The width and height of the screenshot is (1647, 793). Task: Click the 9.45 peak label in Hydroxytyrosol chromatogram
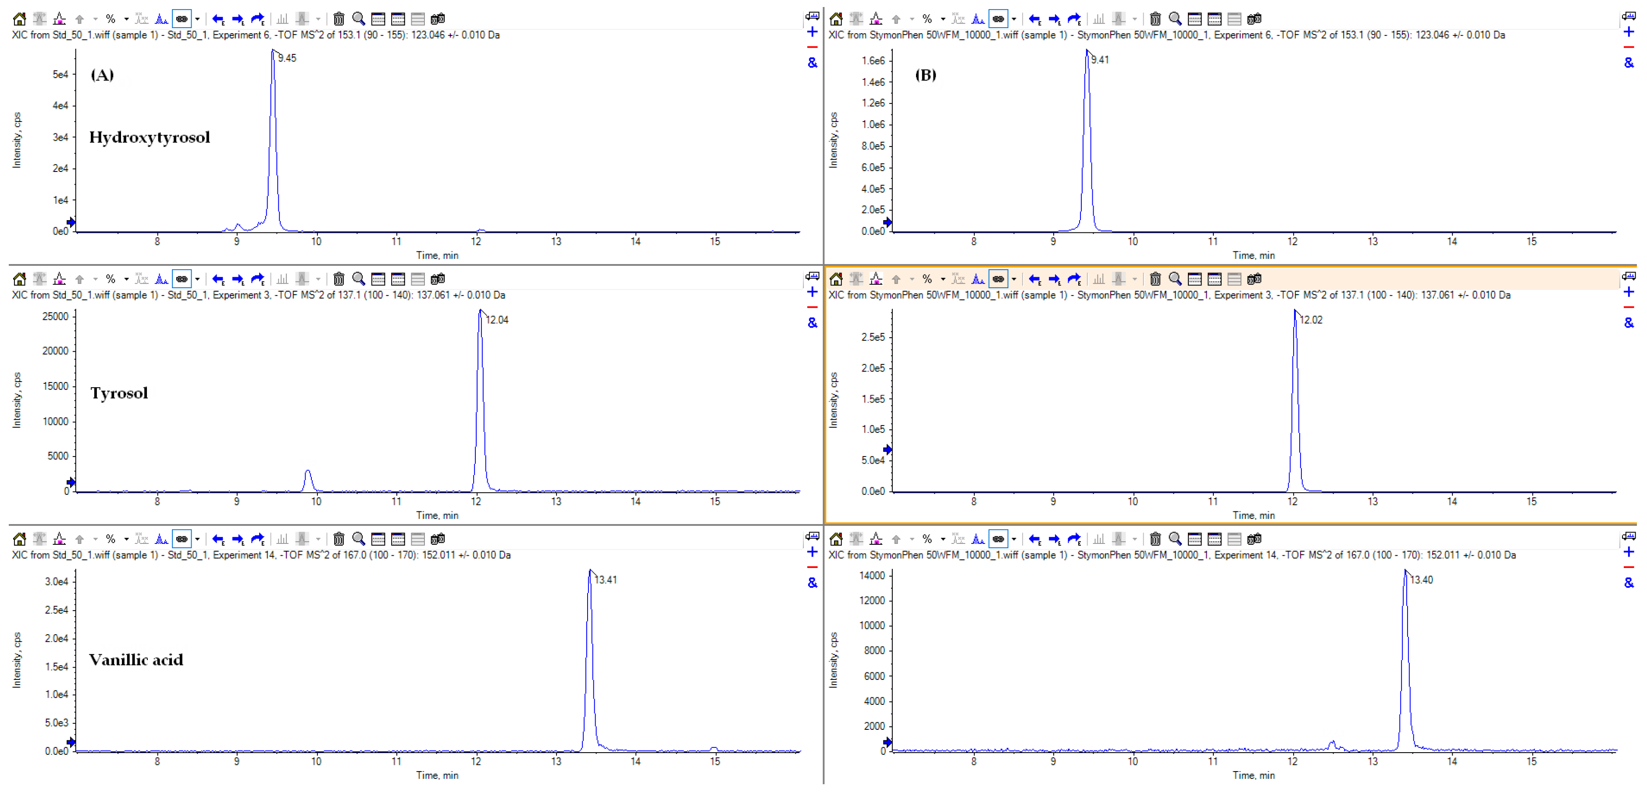click(x=287, y=58)
